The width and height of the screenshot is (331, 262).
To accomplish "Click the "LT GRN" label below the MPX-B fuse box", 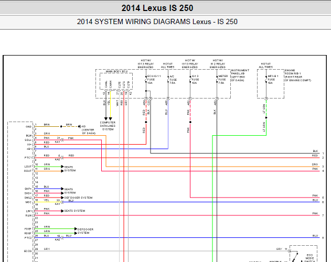I will 264,108.
